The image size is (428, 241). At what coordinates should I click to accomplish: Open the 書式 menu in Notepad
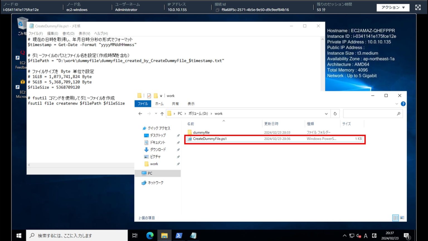coord(69,33)
